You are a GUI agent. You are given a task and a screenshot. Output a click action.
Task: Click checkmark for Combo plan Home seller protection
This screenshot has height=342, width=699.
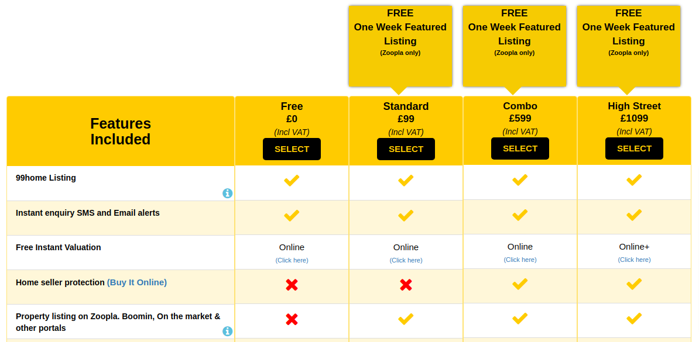tap(520, 284)
